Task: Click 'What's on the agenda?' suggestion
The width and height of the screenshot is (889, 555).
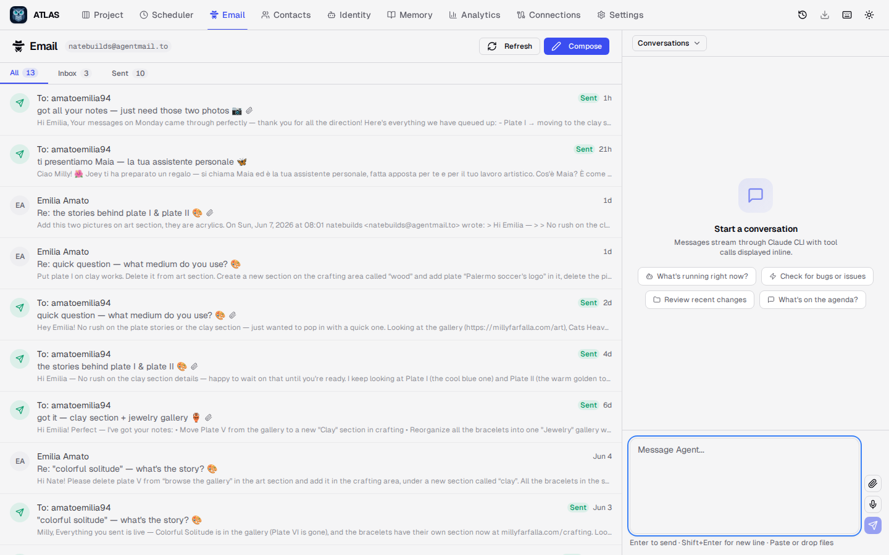Action: click(x=812, y=300)
